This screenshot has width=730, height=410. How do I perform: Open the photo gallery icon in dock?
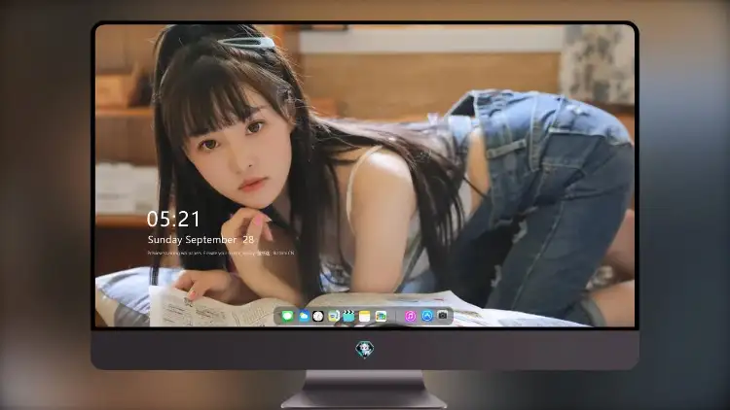[x=381, y=316]
